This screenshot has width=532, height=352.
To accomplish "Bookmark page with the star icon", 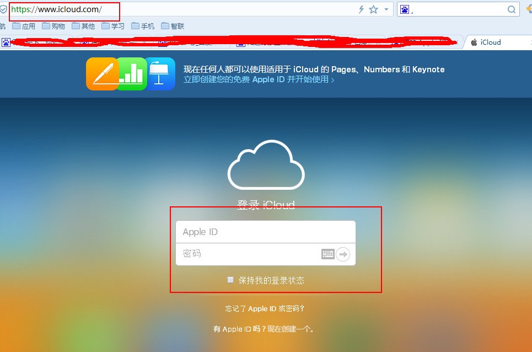I will click(374, 9).
